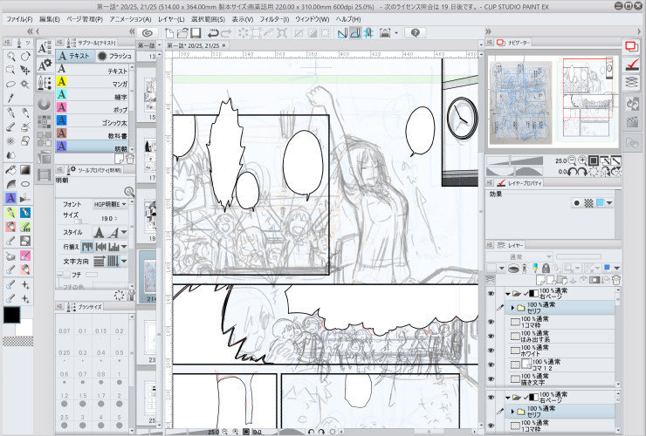This screenshot has width=646, height=436.
Task: Select the Gradient tool
Action: pos(25,169)
